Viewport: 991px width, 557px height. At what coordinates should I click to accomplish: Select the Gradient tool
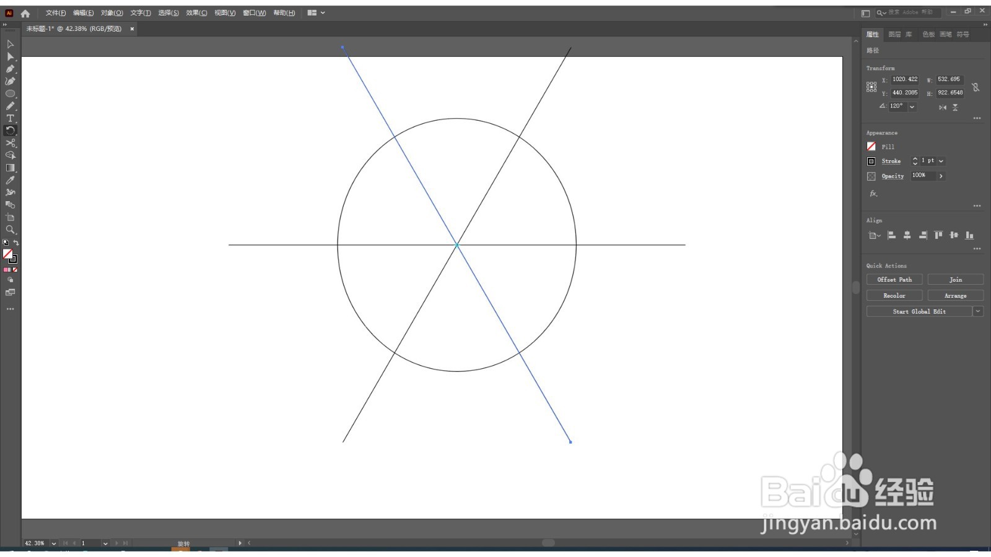click(x=10, y=168)
